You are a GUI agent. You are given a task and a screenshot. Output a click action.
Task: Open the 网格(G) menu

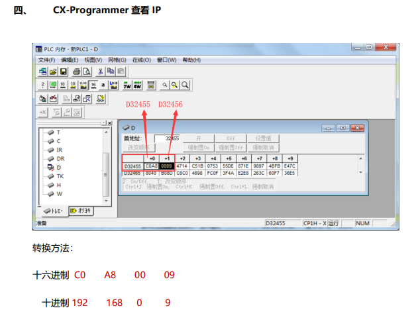[117, 60]
